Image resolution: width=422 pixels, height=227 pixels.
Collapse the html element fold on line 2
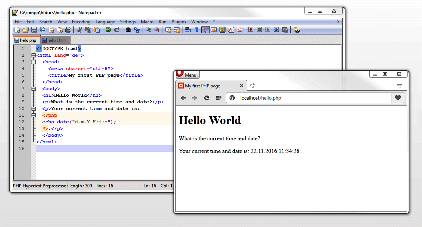pyautogui.click(x=33, y=55)
